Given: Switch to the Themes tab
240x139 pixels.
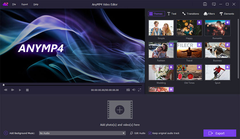Looking at the screenshot, I should 156,13.
